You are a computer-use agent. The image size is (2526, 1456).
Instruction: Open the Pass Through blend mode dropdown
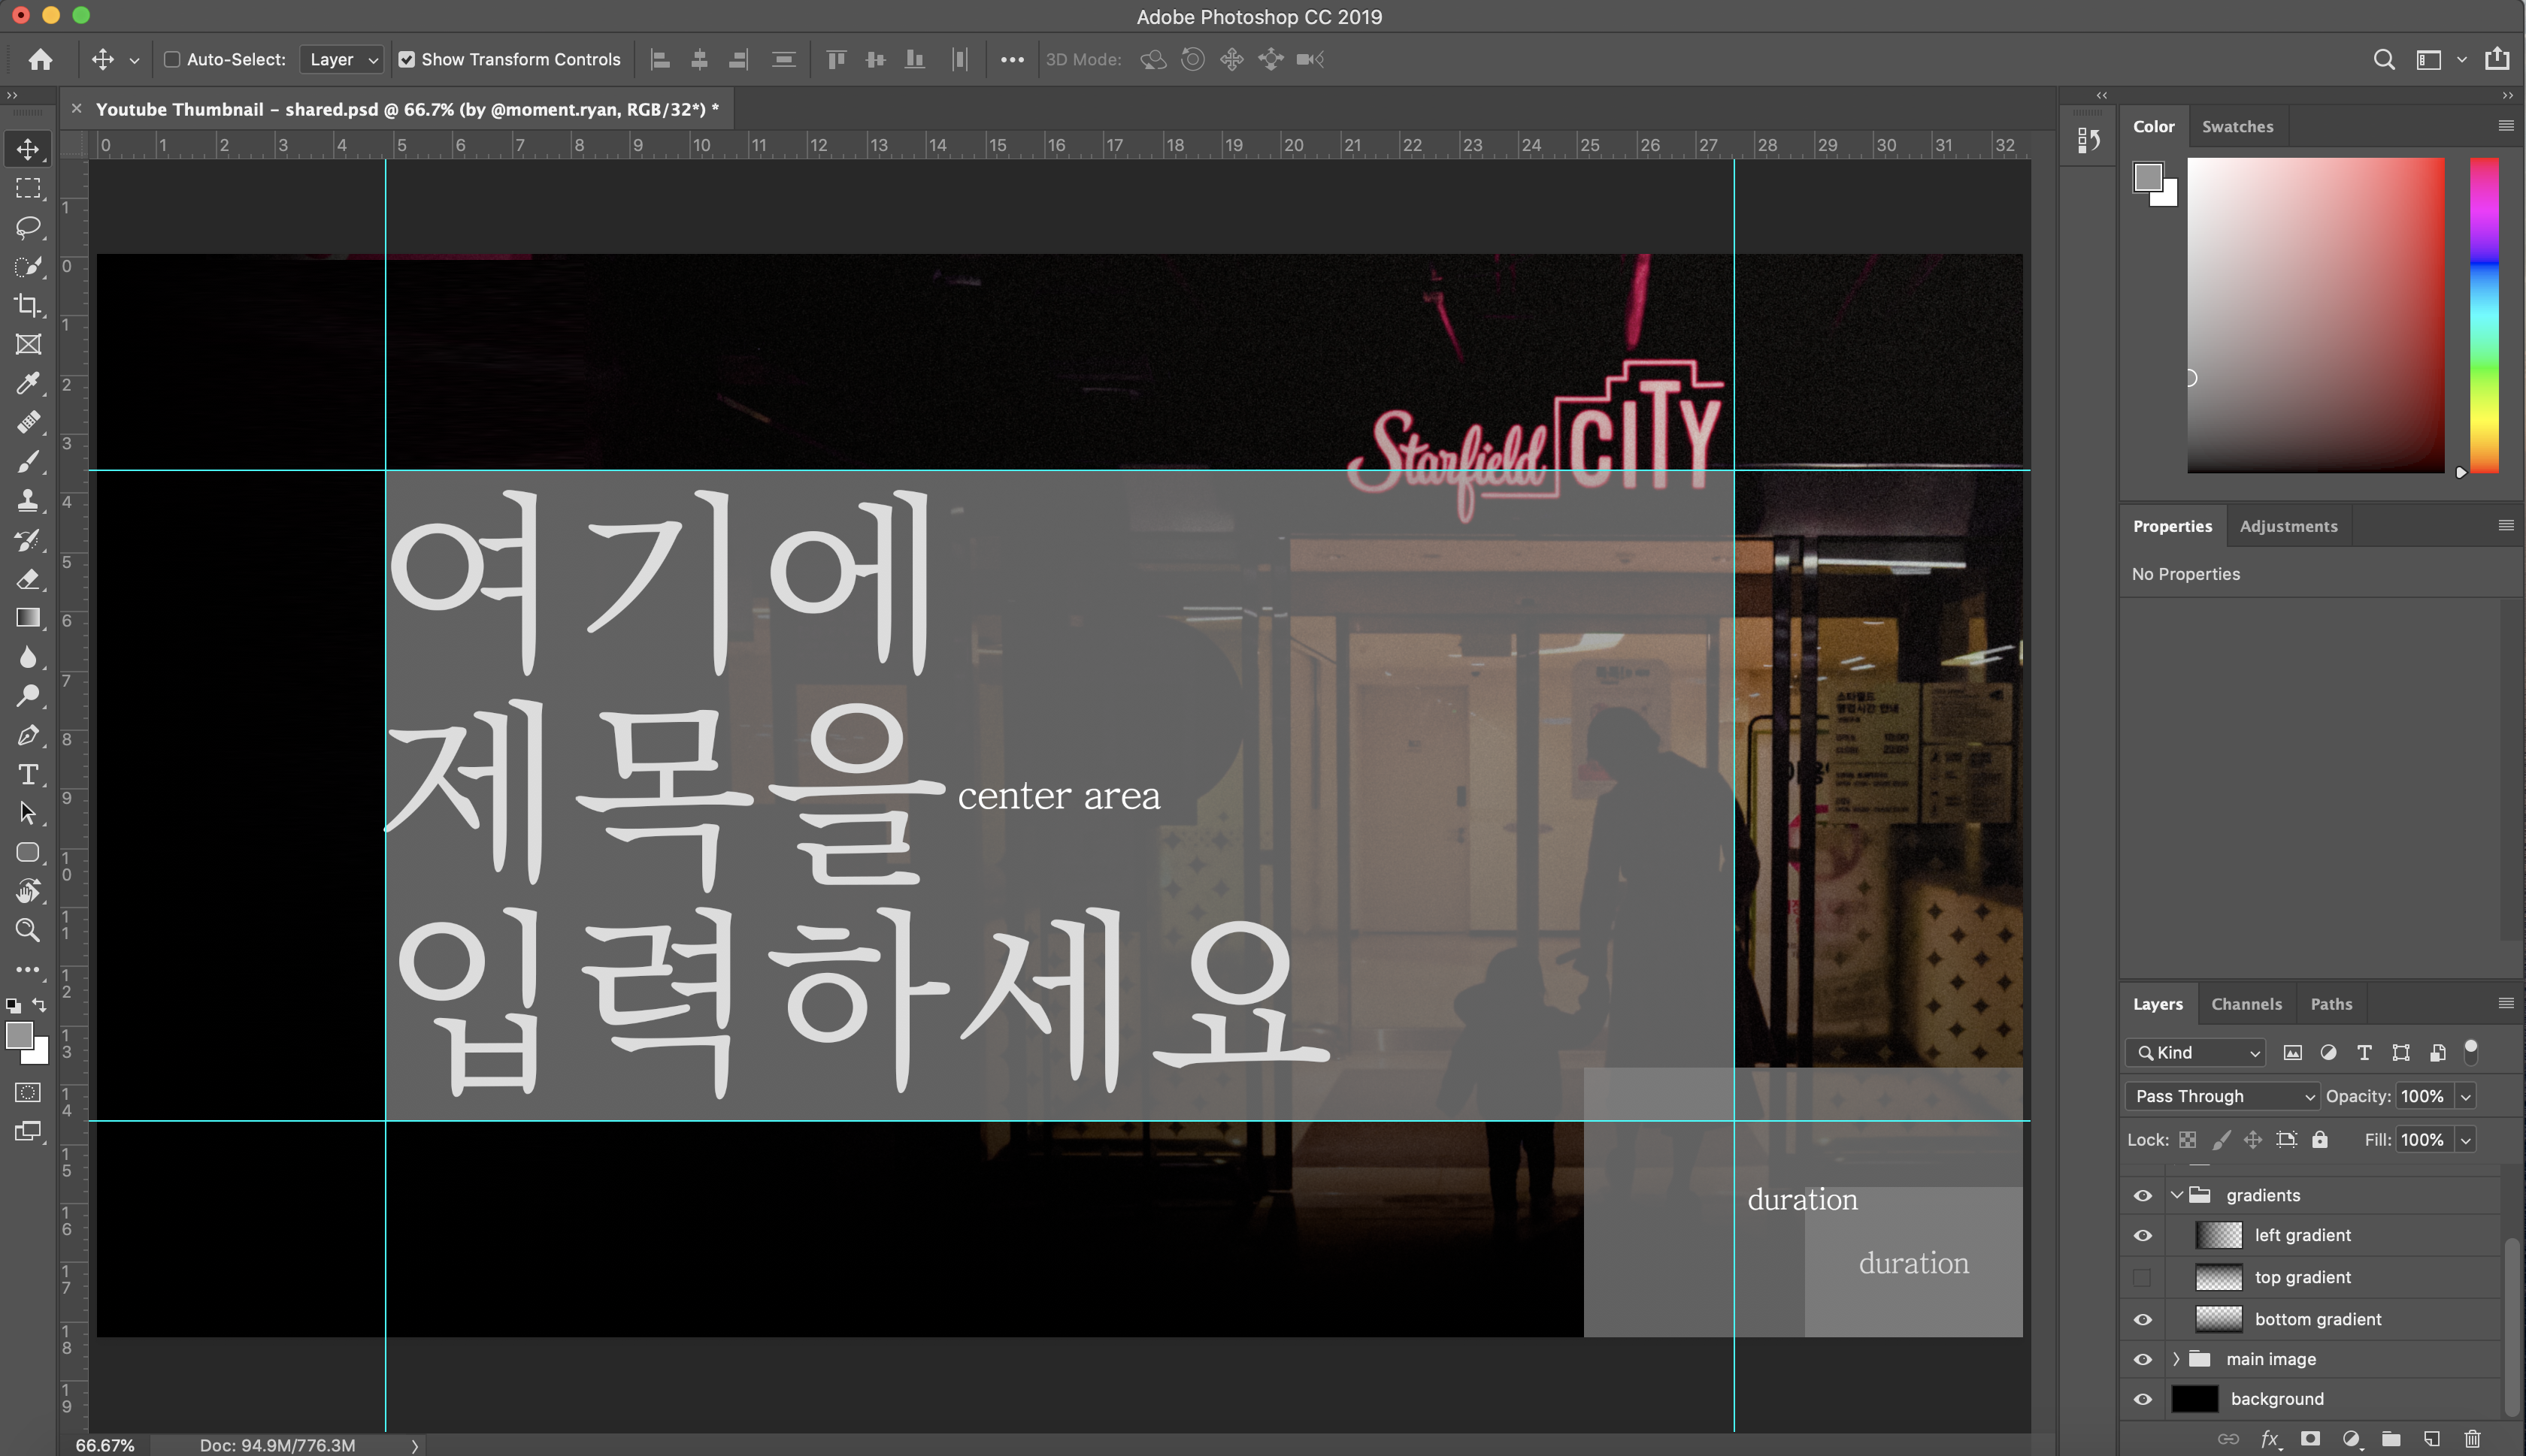point(2221,1096)
